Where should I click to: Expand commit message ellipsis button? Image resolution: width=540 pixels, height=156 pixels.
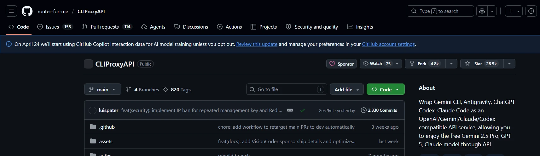click(x=290, y=110)
